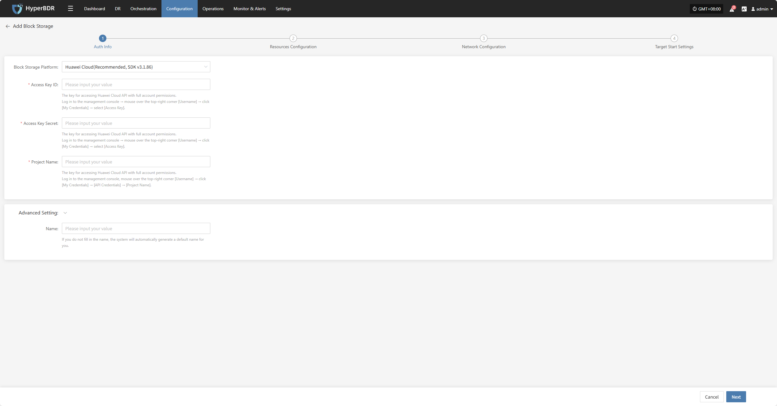Open the admin user dropdown
The image size is (777, 406).
tap(762, 9)
